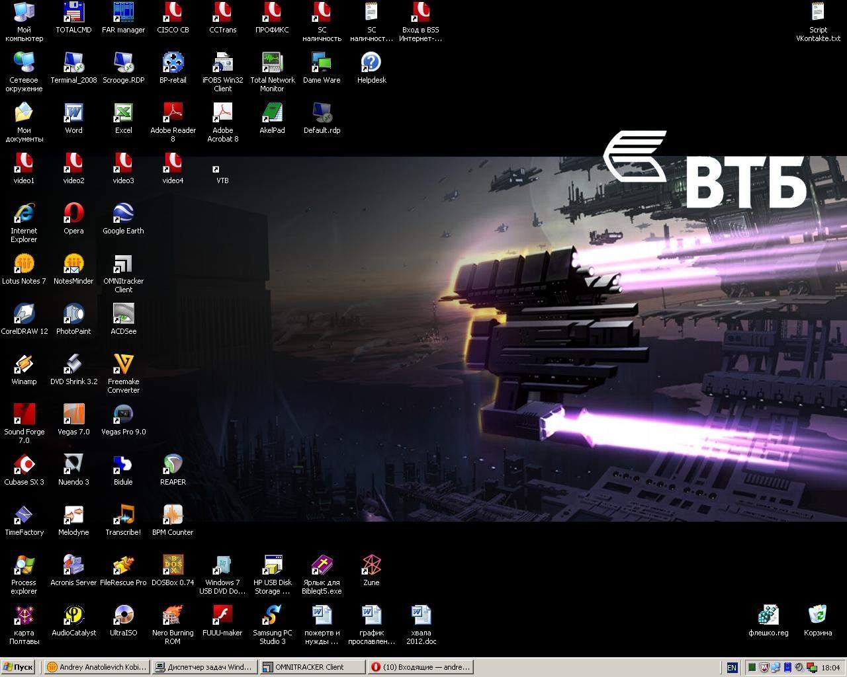Switch to the Входящие Opera taskbar button
Screen dimensions: 847x677
(x=420, y=667)
